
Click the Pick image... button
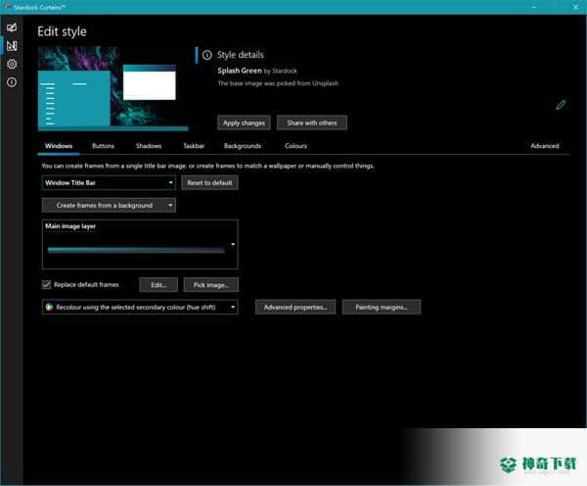click(210, 285)
